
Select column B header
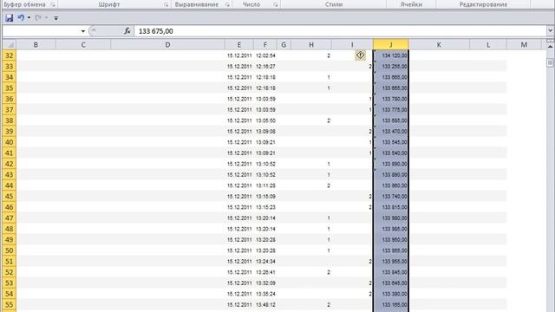click(x=36, y=44)
